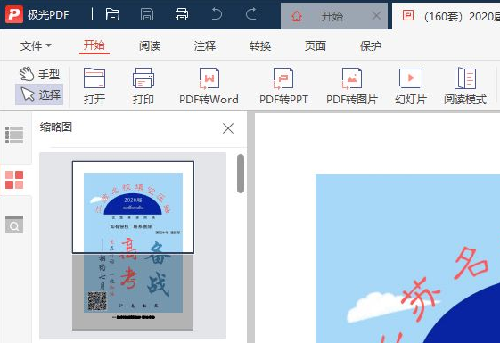Click the 打开 toolbar button
This screenshot has width=500, height=343.
[94, 86]
